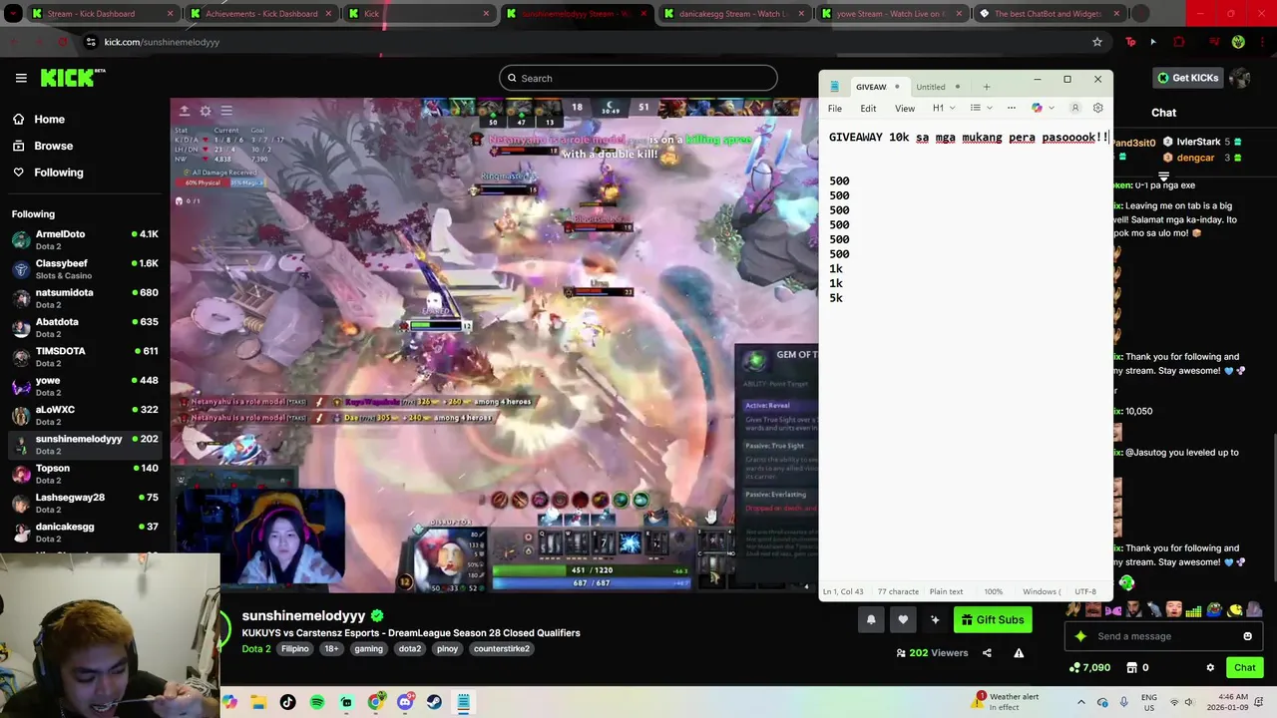
Task: Open yowe channel in Following list
Action: click(85, 386)
